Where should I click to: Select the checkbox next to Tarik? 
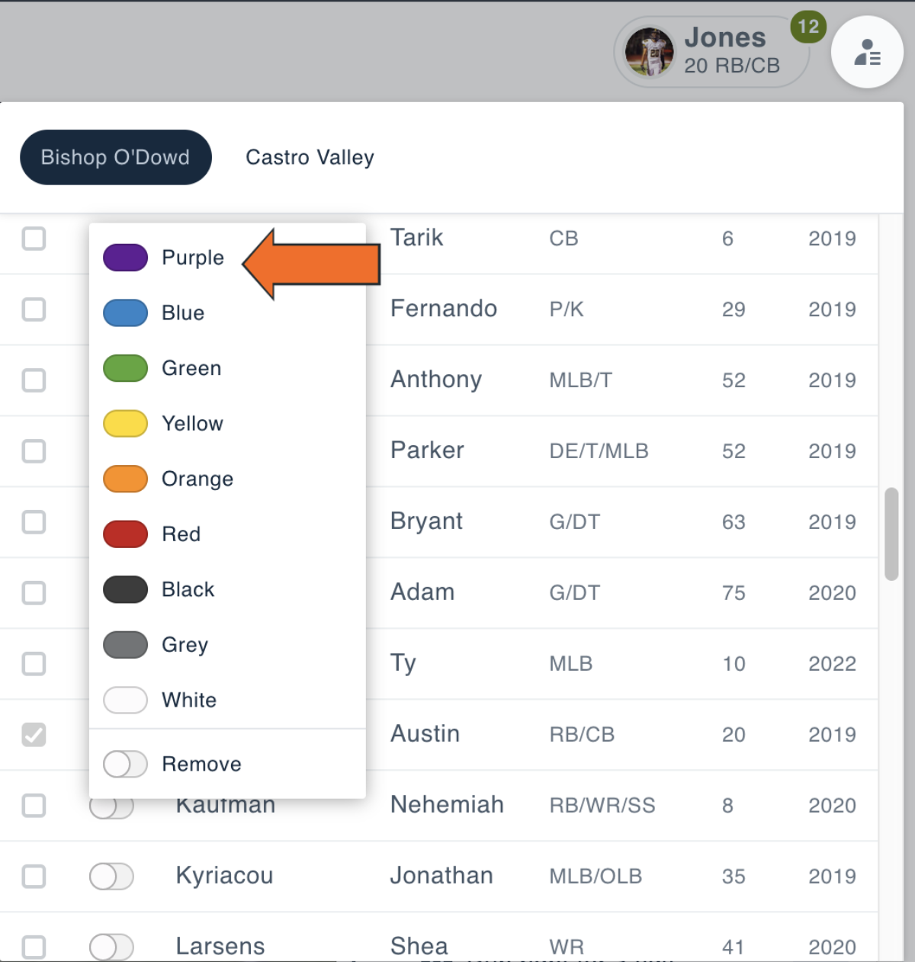[x=34, y=239]
